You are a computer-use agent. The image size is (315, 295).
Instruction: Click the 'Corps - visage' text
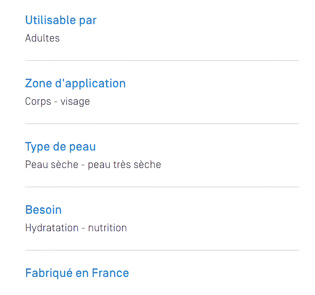(x=57, y=102)
